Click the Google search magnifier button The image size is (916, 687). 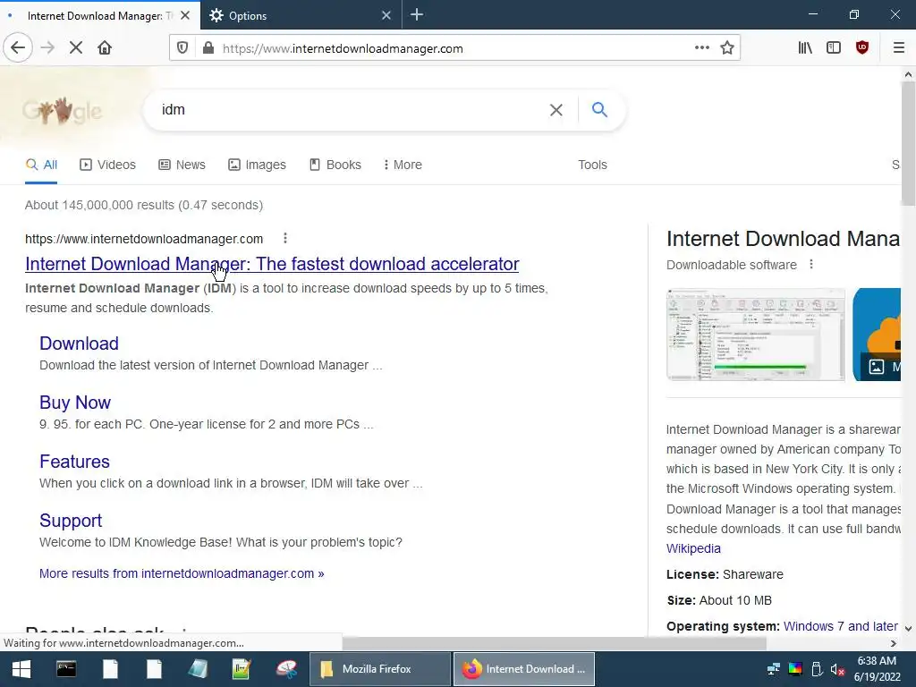599,109
